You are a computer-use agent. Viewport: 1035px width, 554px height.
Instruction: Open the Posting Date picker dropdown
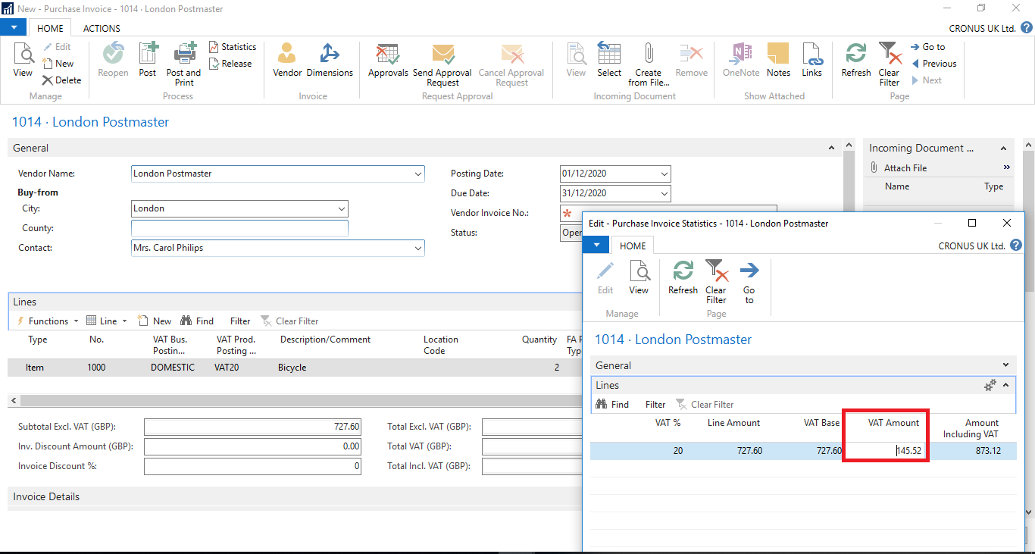[664, 174]
